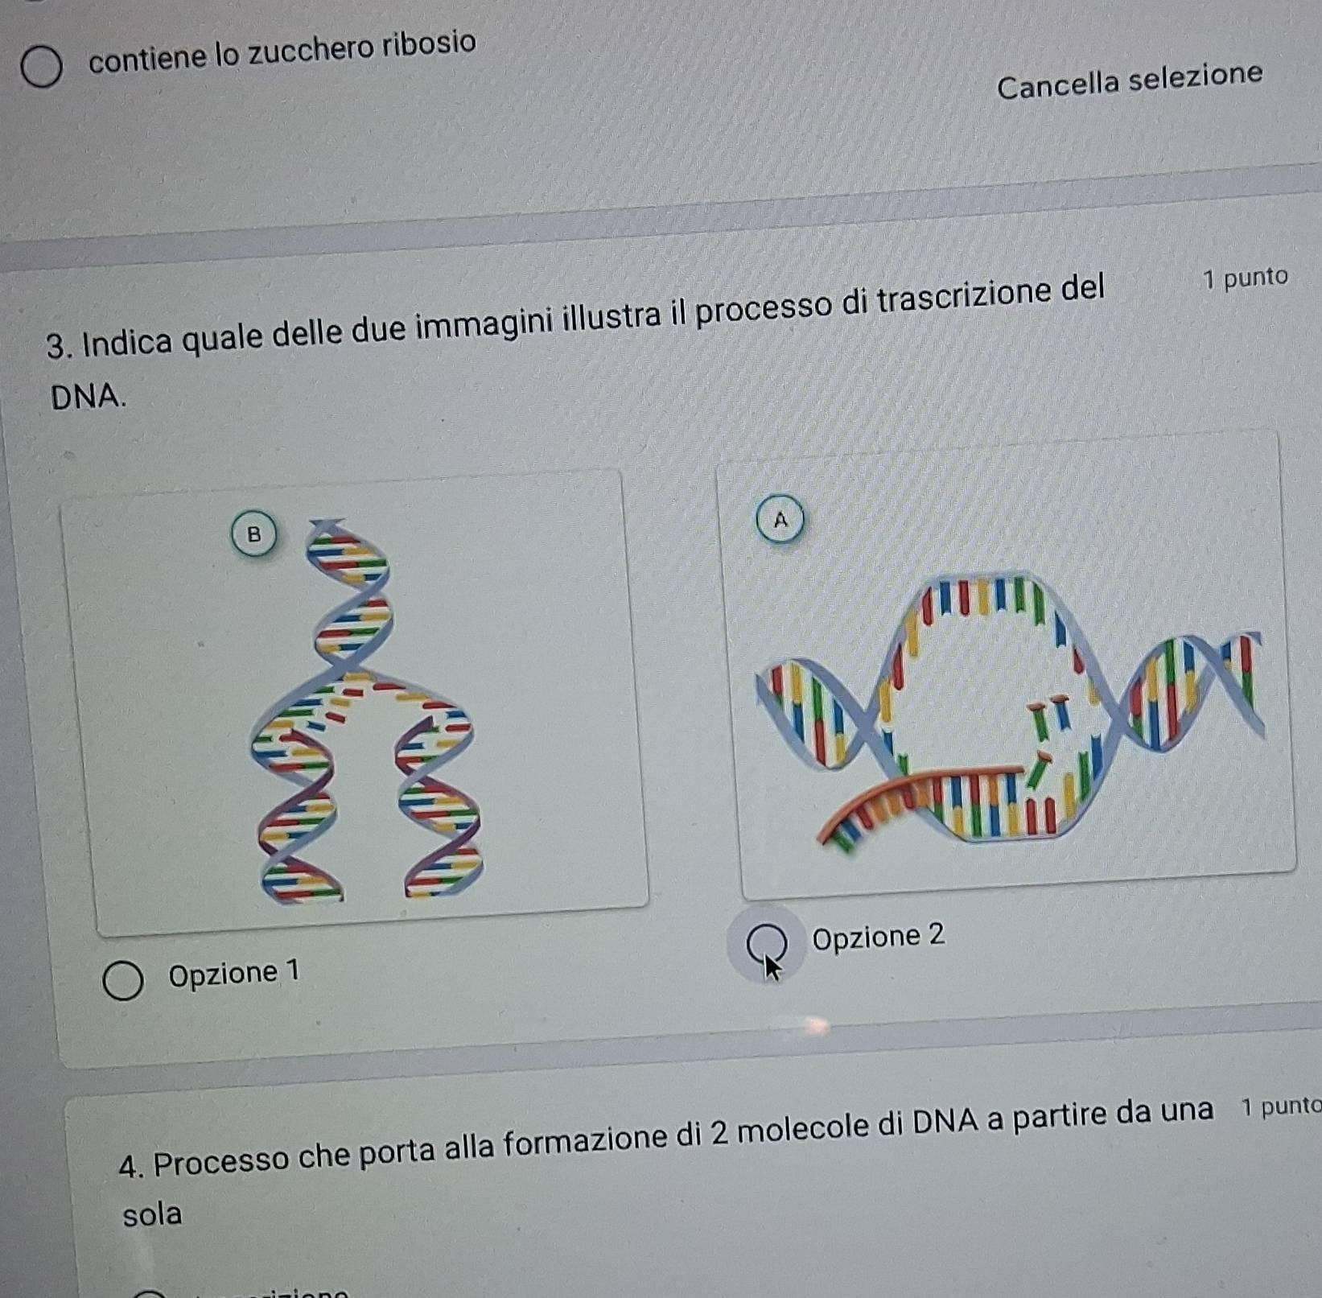This screenshot has width=1322, height=1298.
Task: Click the "1 punto" label of question 3
Action: tap(1246, 278)
